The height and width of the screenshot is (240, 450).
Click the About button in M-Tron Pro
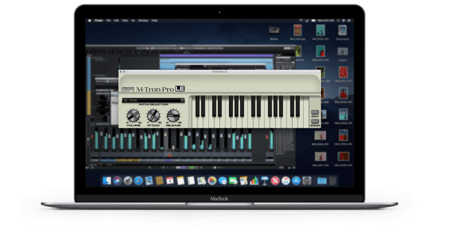(315, 112)
